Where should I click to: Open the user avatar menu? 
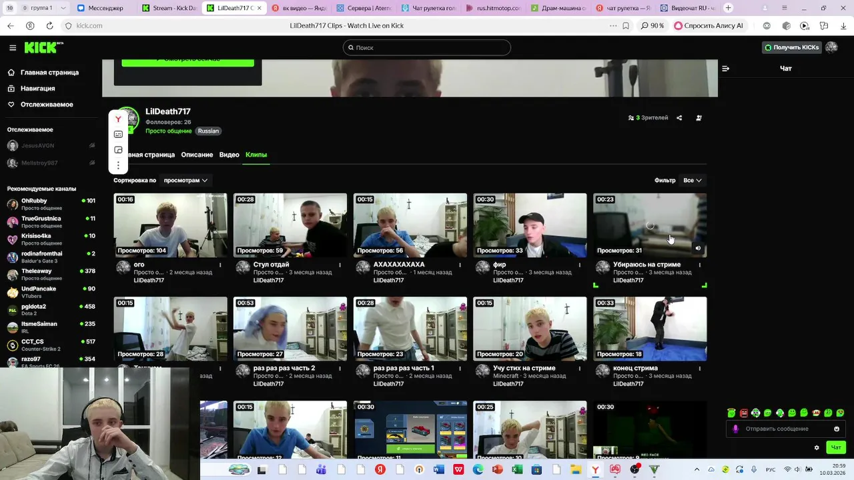831,47
